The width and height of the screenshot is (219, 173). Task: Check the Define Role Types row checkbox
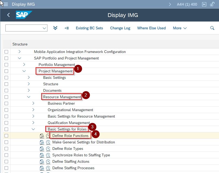pyautogui.click(x=6, y=149)
